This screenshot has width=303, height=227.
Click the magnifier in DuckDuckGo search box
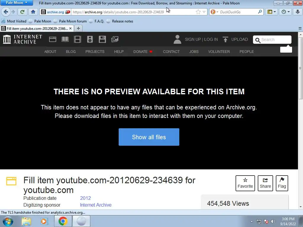coord(260,12)
